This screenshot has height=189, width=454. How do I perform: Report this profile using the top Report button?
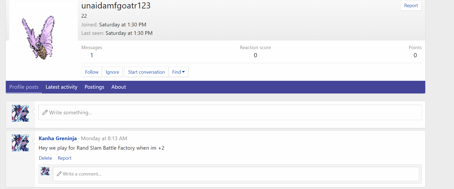411,6
